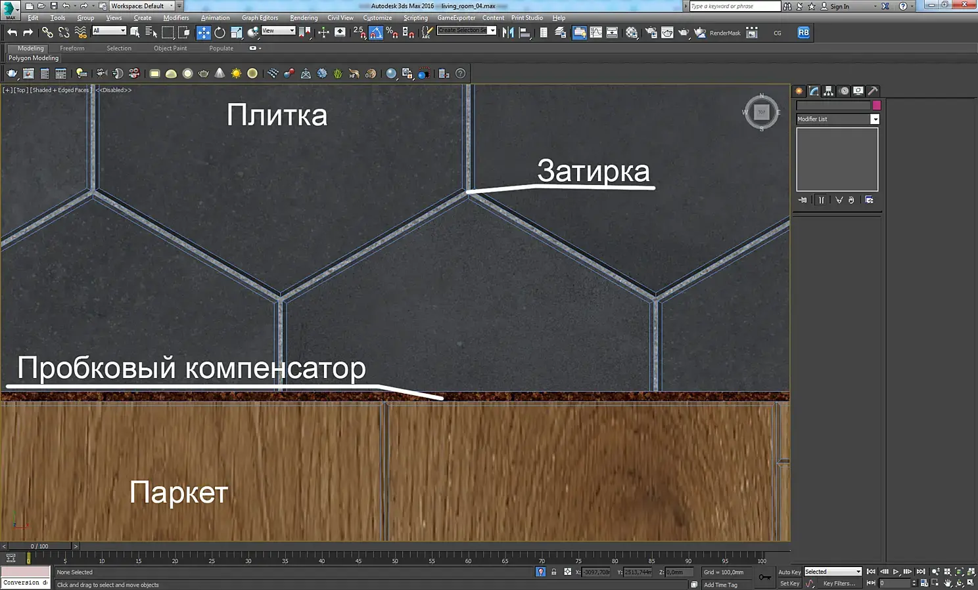This screenshot has height=590, width=978.
Task: Click the Select and Link chain icon
Action: [47, 32]
